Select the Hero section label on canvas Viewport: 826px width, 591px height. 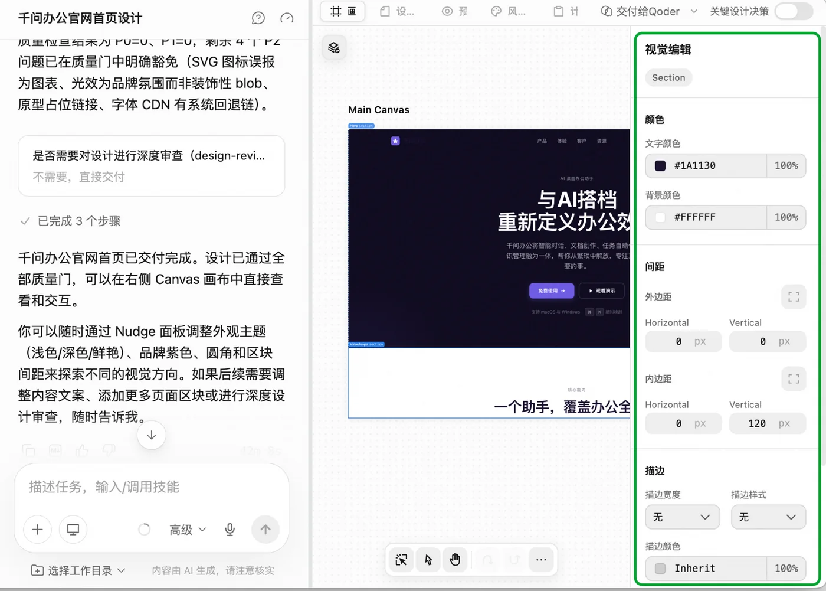[361, 126]
